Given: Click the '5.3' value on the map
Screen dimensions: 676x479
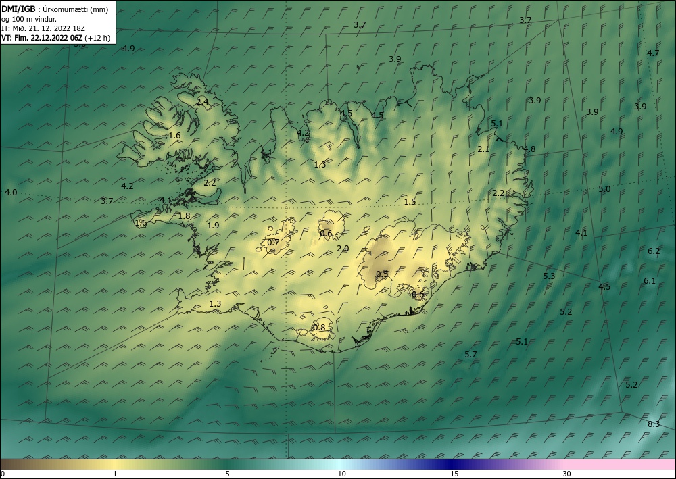Looking at the screenshot, I should point(549,276).
